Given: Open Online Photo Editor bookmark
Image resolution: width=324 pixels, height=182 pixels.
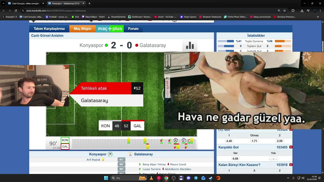Looking at the screenshot, I should [x=235, y=17].
